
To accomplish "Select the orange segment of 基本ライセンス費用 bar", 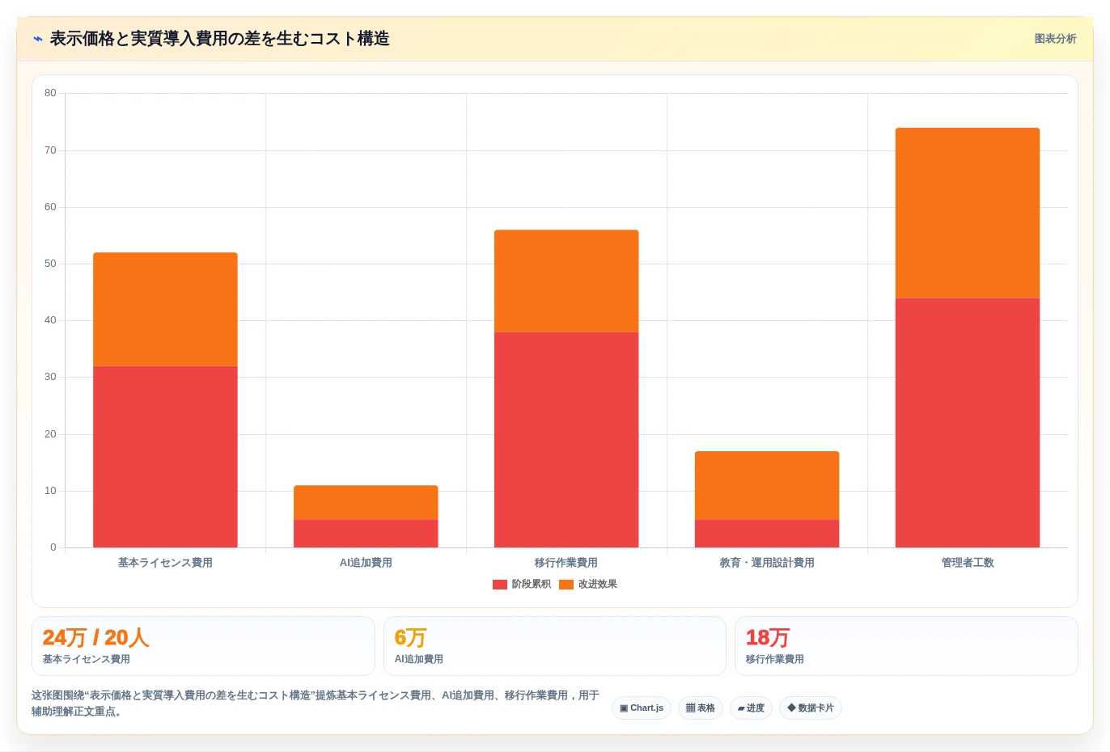I will pos(165,310).
